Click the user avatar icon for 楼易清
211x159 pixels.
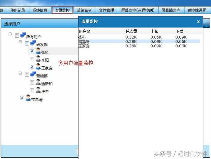click(28, 98)
